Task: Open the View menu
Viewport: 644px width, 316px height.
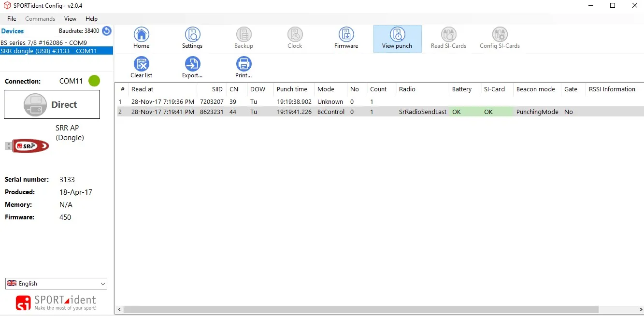Action: click(x=70, y=19)
